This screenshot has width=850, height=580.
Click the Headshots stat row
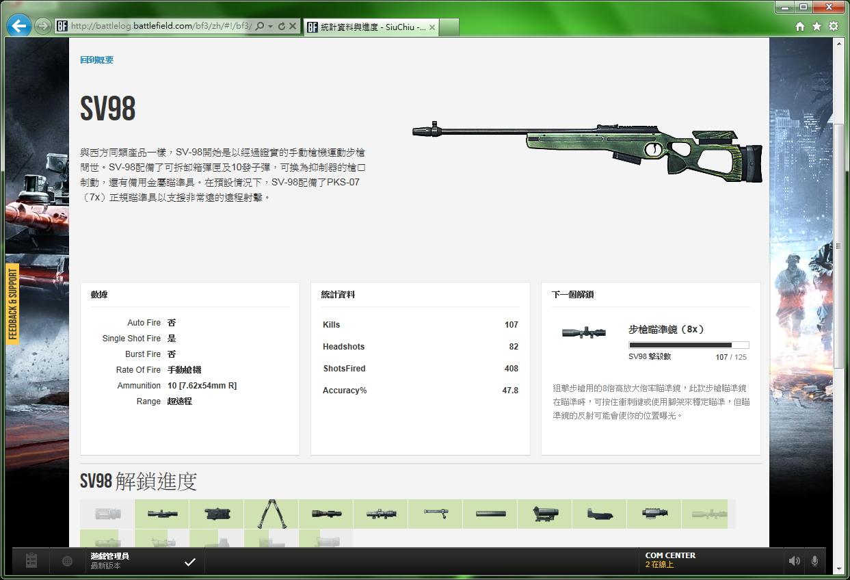click(421, 347)
